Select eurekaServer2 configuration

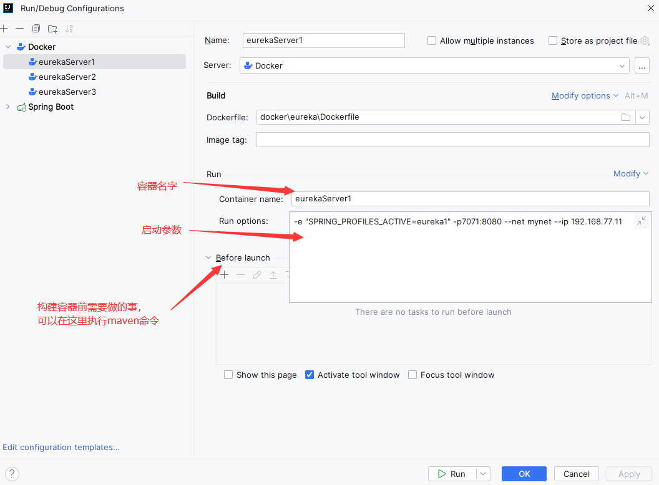coord(67,77)
